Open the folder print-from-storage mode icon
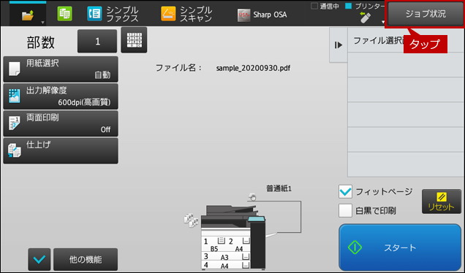The image size is (465, 273). 28,15
